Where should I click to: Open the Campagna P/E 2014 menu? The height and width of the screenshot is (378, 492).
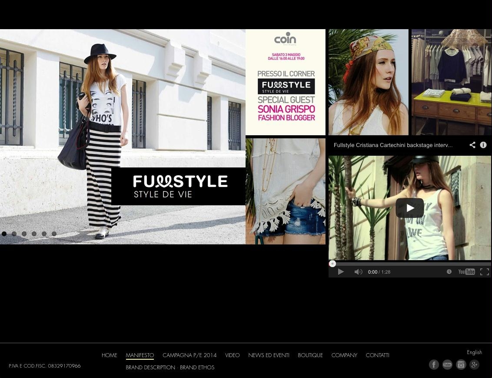pos(189,355)
